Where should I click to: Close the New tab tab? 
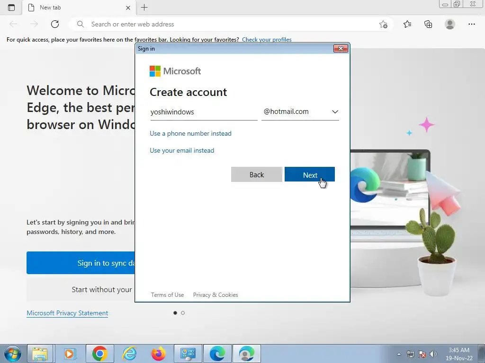coord(128,8)
